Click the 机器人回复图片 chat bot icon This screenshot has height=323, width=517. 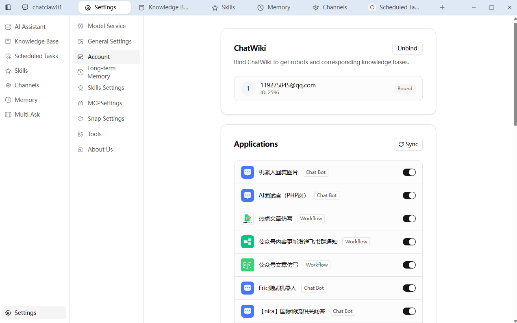coord(248,172)
